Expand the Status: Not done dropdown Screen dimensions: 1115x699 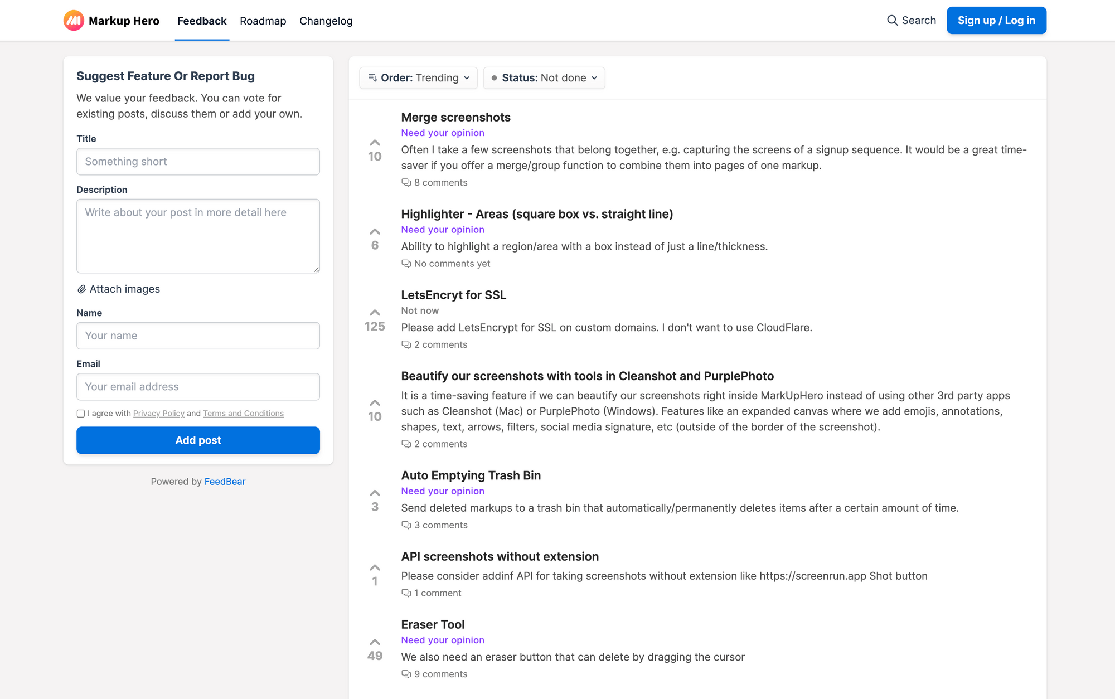tap(544, 78)
